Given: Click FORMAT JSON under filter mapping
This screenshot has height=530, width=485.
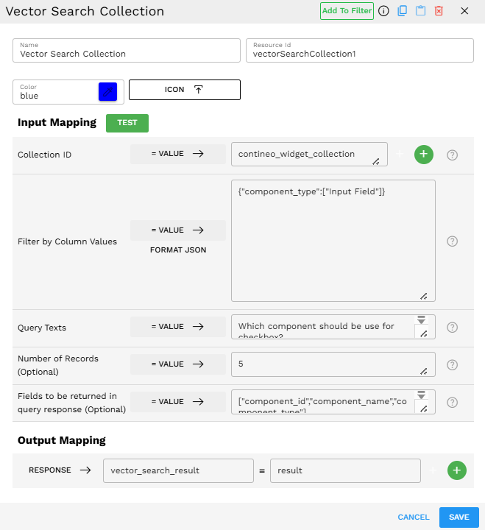Looking at the screenshot, I should tap(177, 250).
